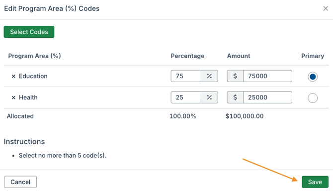
Task: Mark Health as the primary program area
Action: 313,98
